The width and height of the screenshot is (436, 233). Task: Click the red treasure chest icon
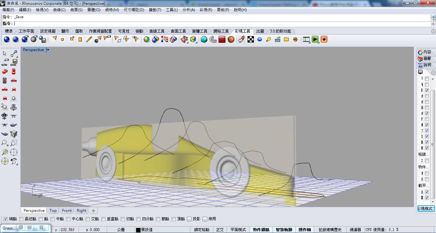click(x=222, y=39)
